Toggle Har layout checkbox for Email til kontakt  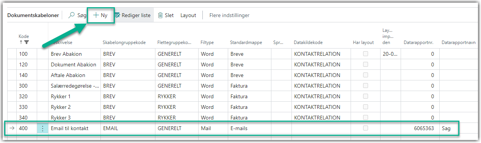pyautogui.click(x=365, y=128)
